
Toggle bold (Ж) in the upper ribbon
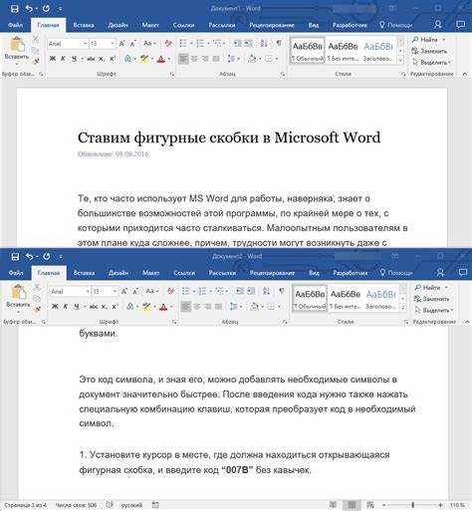pos(53,59)
